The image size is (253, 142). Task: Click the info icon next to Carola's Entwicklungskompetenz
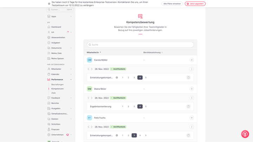[x=117, y=77]
